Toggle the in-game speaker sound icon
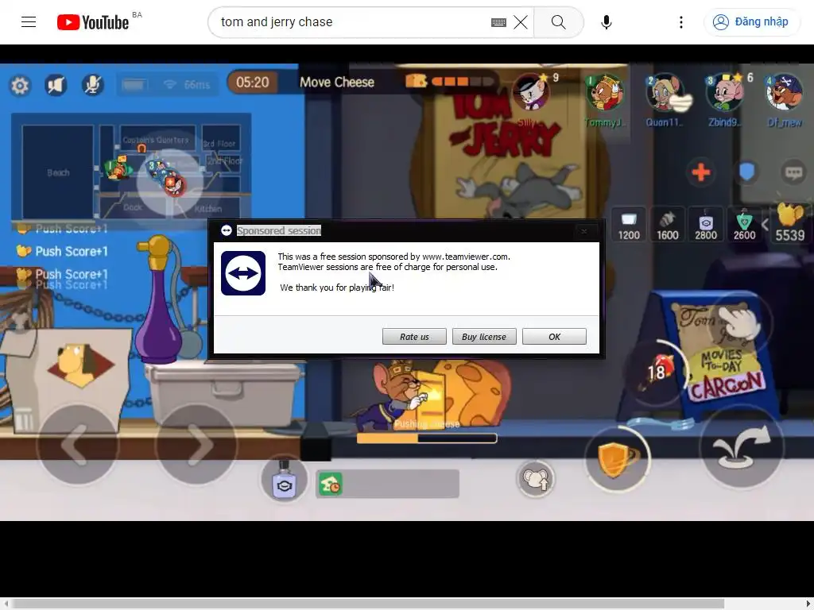Viewport: 814px width, 610px height. (56, 85)
